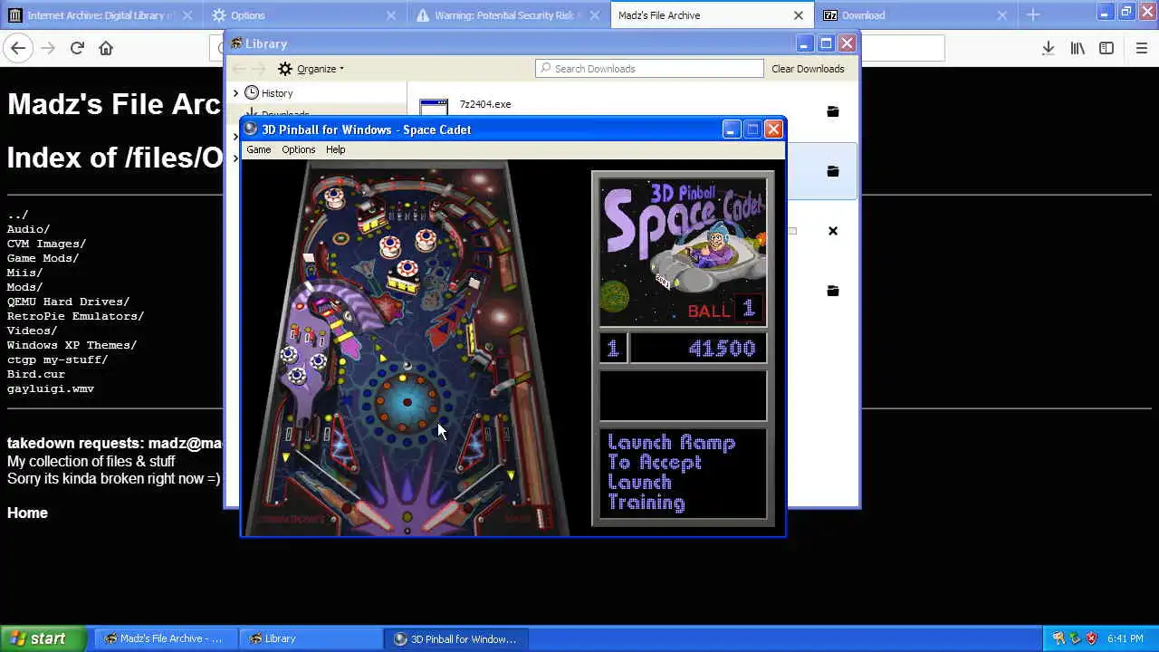Screen dimensions: 1159x652
Task: Click the Launch Ramp message panel
Action: (x=683, y=474)
